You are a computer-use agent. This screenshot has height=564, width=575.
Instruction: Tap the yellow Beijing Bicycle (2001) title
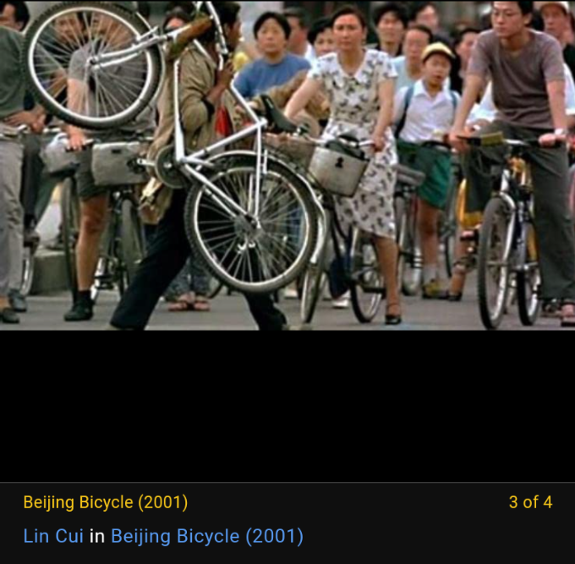(x=106, y=502)
